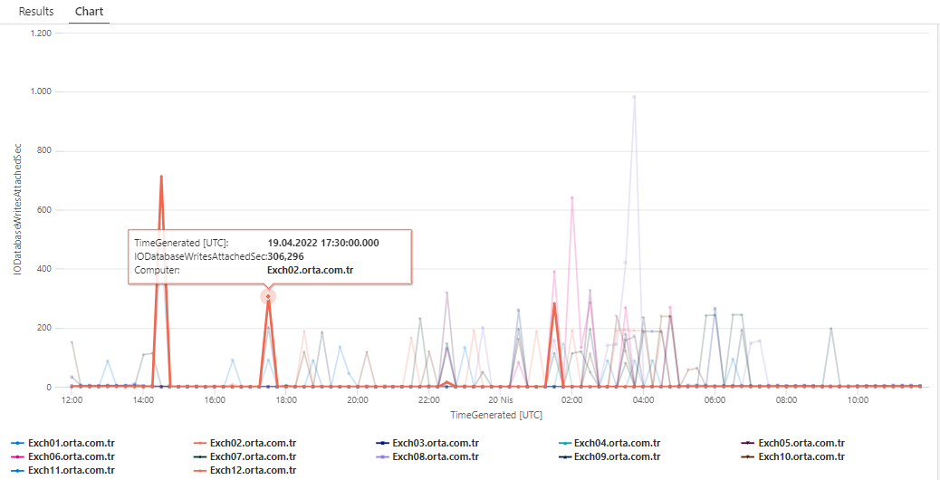Toggle Exch11.orta.com.tr legend series
The width and height of the screenshot is (940, 480).
click(x=63, y=470)
